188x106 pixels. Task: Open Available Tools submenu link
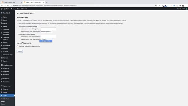5,99
